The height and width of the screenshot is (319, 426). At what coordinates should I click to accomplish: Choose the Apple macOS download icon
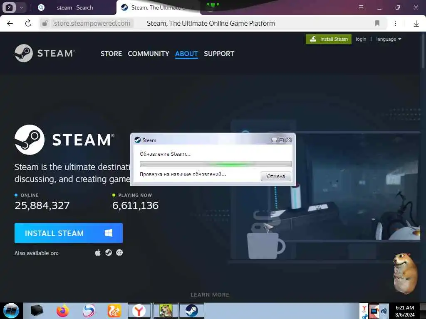[x=98, y=253]
